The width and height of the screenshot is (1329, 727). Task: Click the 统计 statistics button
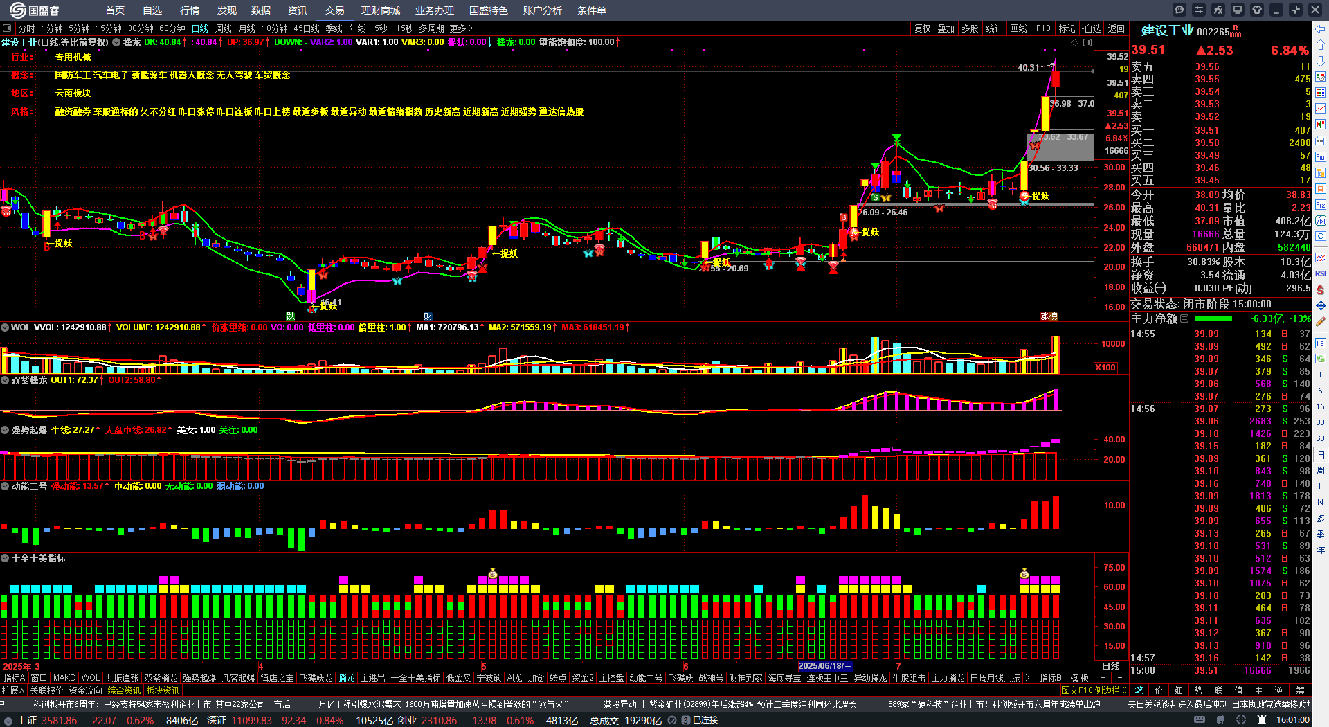(994, 28)
